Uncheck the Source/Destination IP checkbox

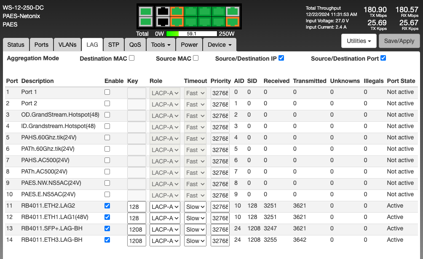tap(281, 58)
